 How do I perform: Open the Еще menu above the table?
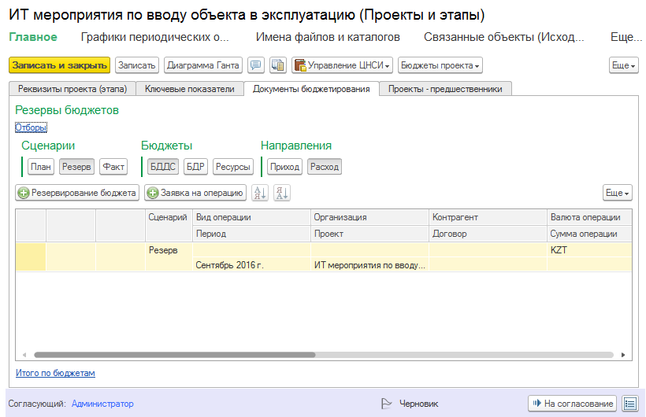point(617,193)
